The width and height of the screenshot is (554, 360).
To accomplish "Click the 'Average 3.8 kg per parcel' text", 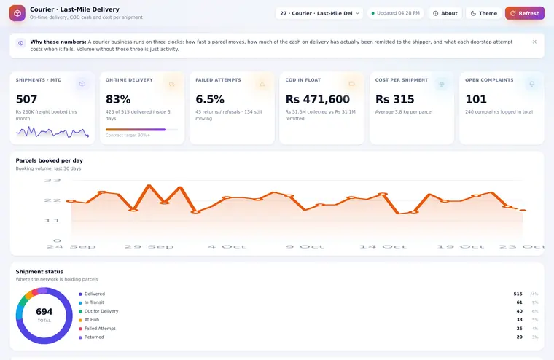I will coord(404,112).
